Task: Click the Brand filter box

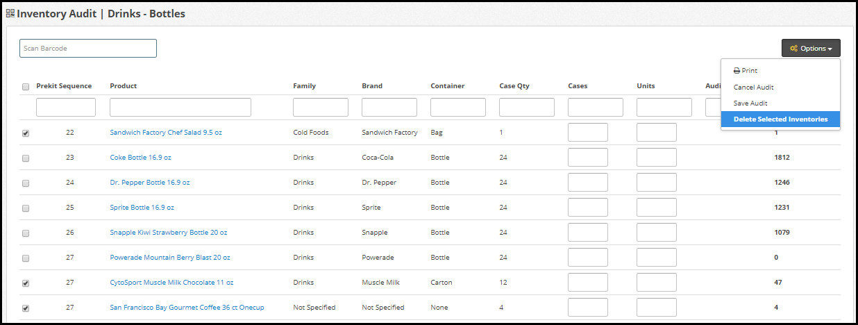Action: [389, 107]
